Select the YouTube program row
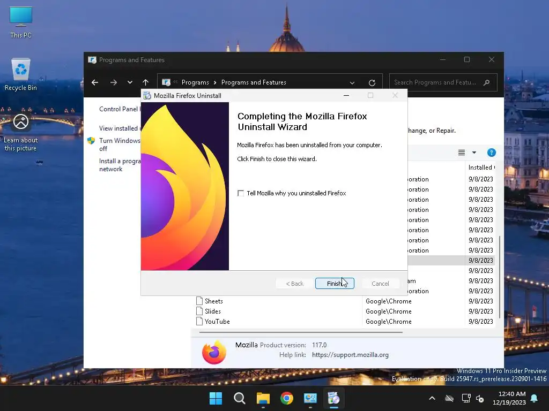Viewport: 549px width, 411px height. tap(345, 322)
